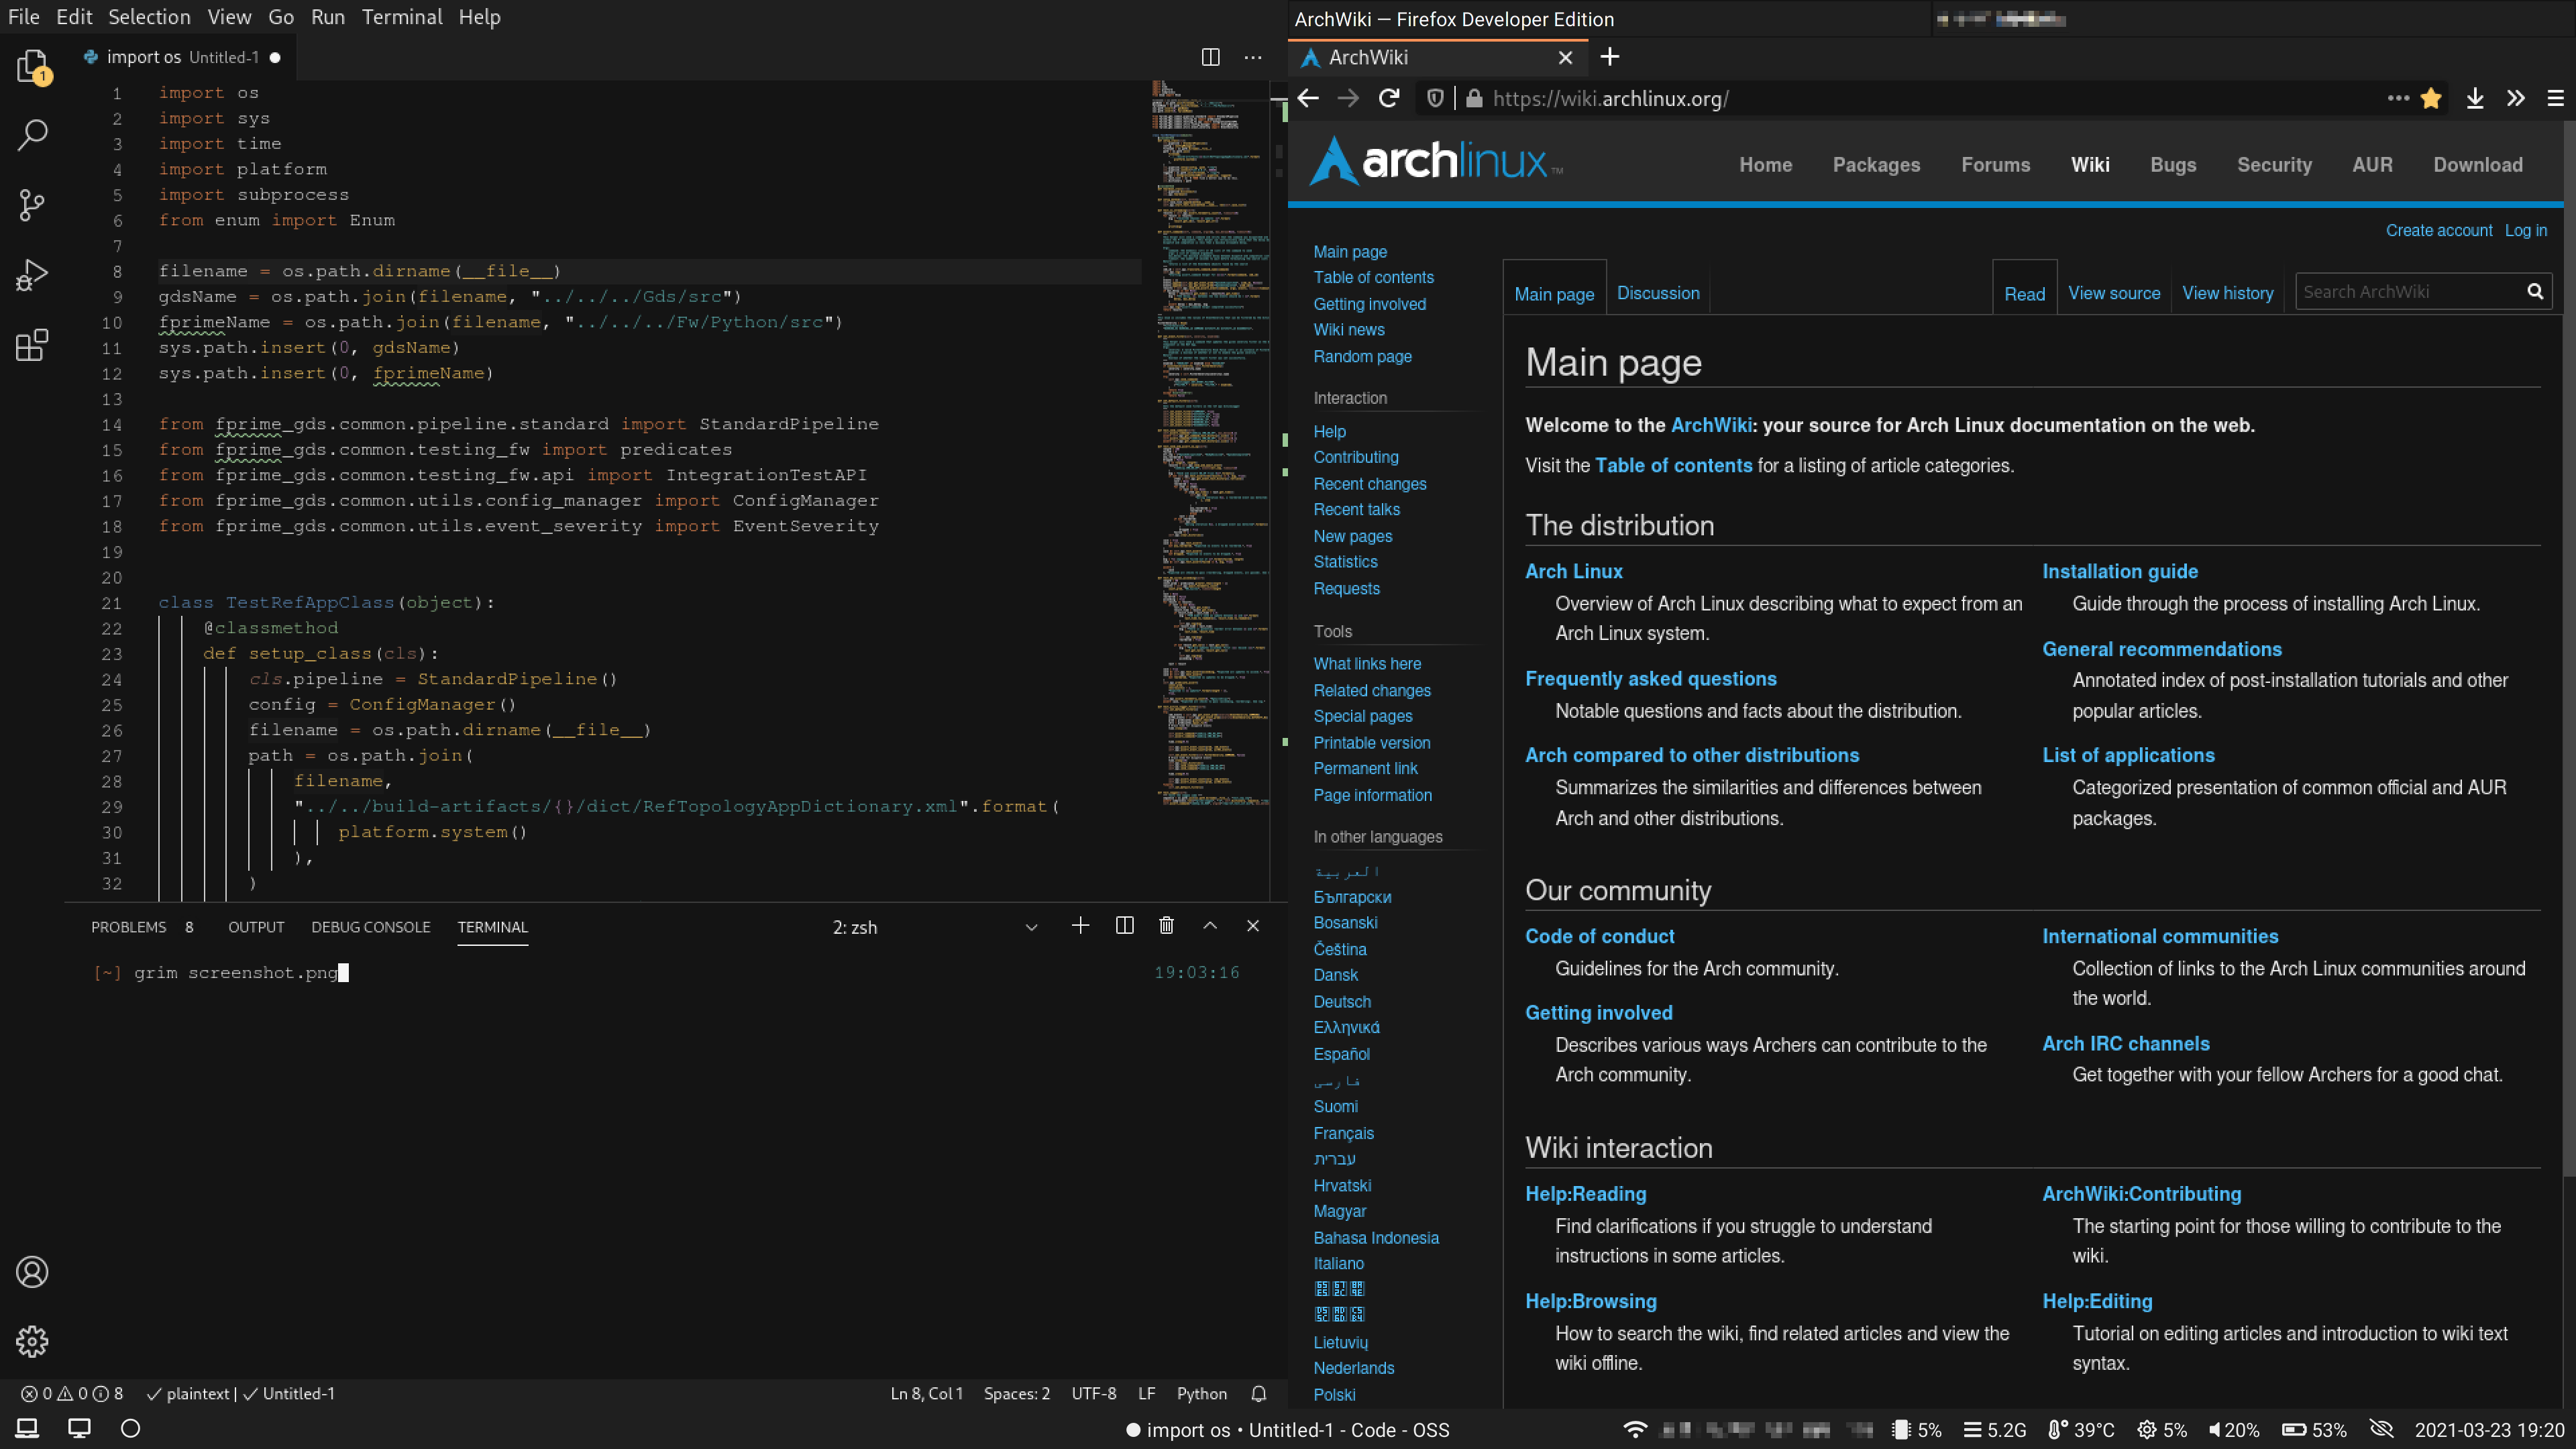Show errors and warnings count in status bar
This screenshot has height=1449, width=2576.
pos(72,1394)
